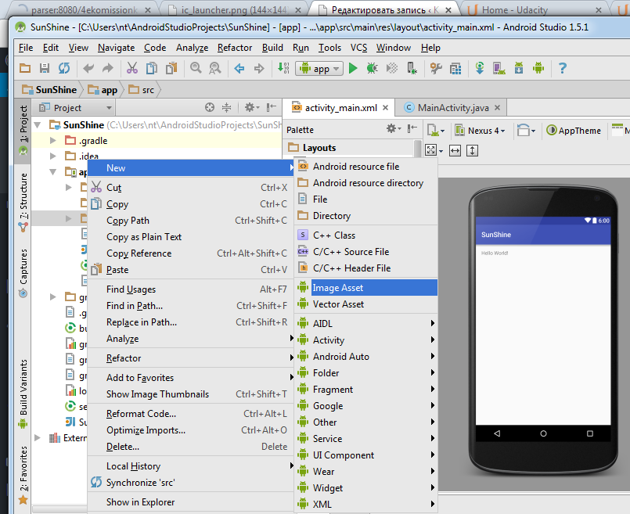
Task: Sync project with Gradle files icon
Action: coord(480,68)
